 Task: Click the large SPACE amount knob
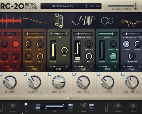(x=108, y=82)
